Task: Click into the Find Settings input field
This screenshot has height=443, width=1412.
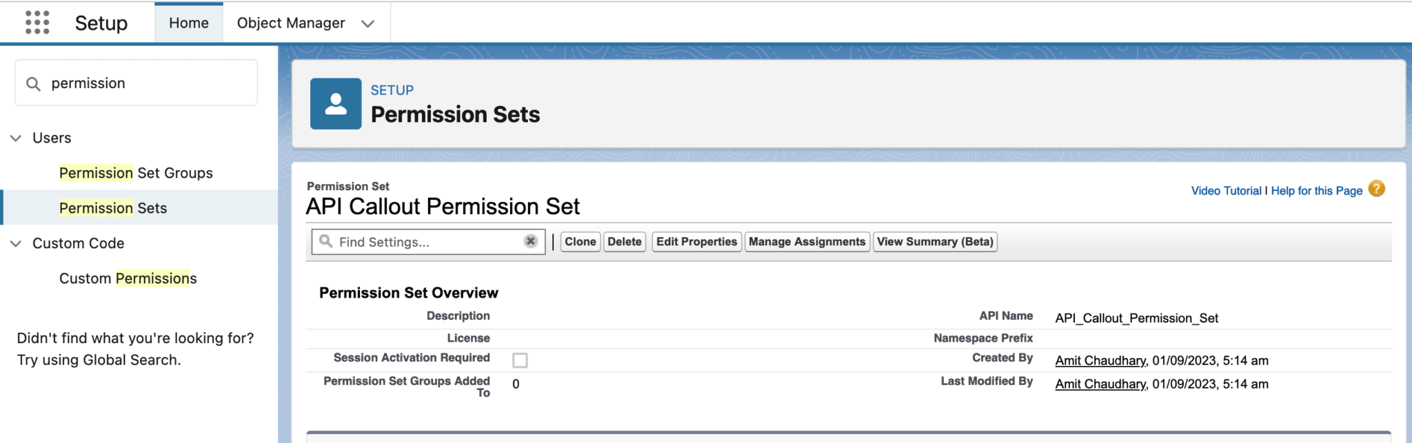Action: point(421,241)
